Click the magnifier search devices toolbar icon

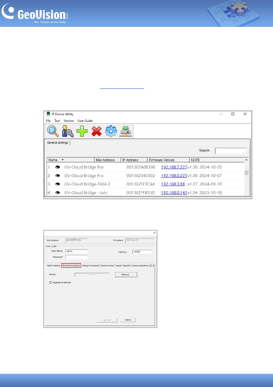point(53,131)
